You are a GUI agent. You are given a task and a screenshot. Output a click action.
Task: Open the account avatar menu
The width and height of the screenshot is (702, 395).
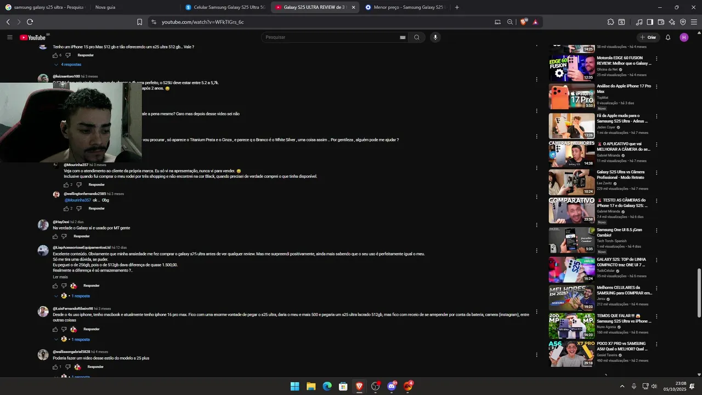point(684,37)
